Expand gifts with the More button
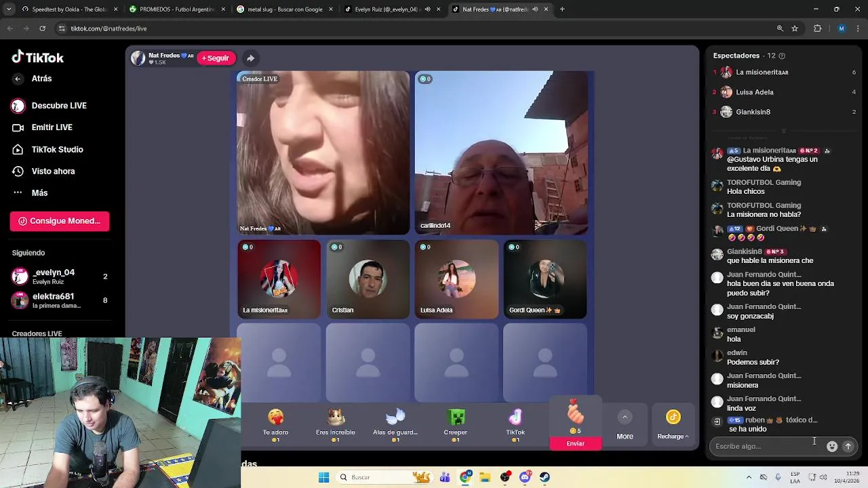 (x=625, y=425)
